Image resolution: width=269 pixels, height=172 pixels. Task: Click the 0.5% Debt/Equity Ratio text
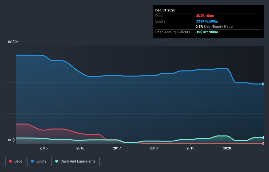click(x=214, y=26)
